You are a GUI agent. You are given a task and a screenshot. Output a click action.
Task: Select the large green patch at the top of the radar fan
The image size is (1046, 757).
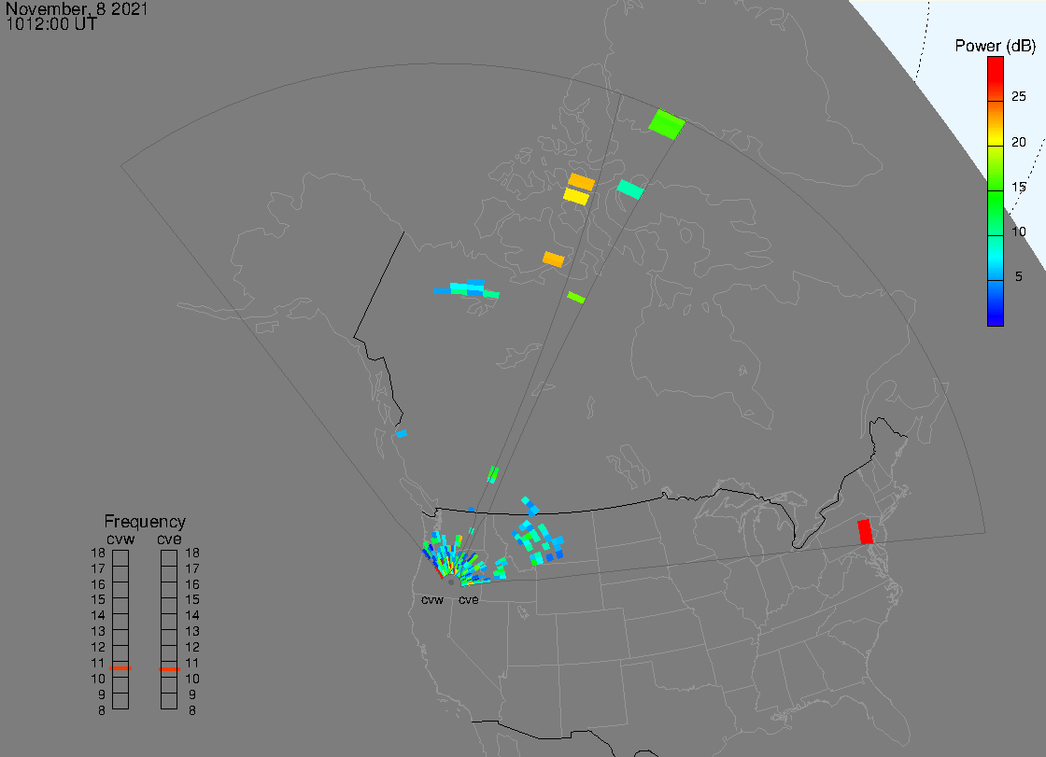click(x=667, y=124)
